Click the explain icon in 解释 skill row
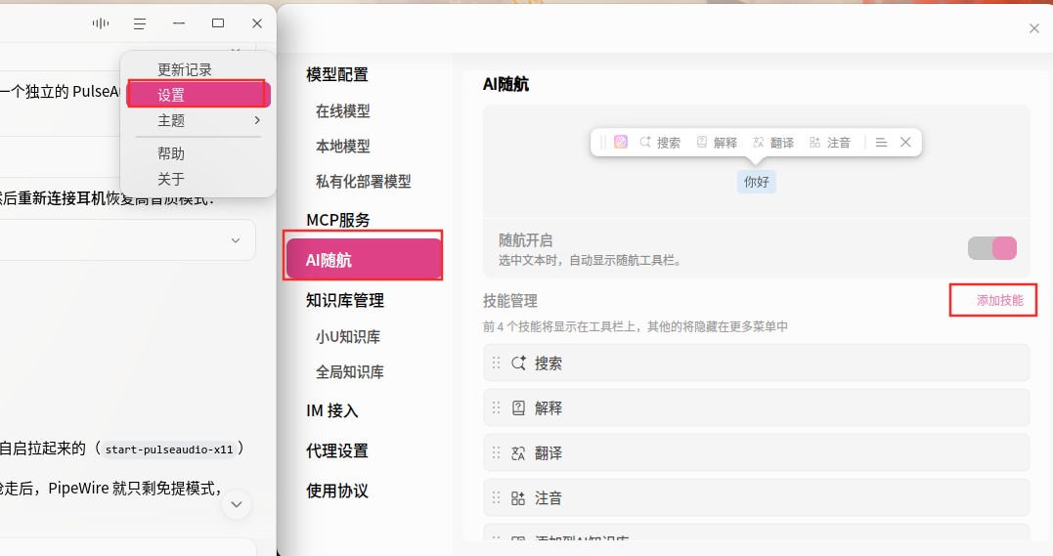Image resolution: width=1053 pixels, height=556 pixels. tap(518, 408)
